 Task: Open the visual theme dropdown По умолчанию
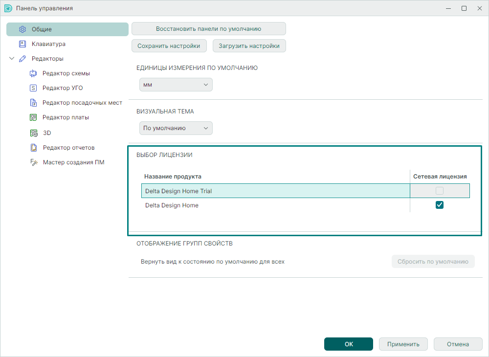click(x=176, y=129)
